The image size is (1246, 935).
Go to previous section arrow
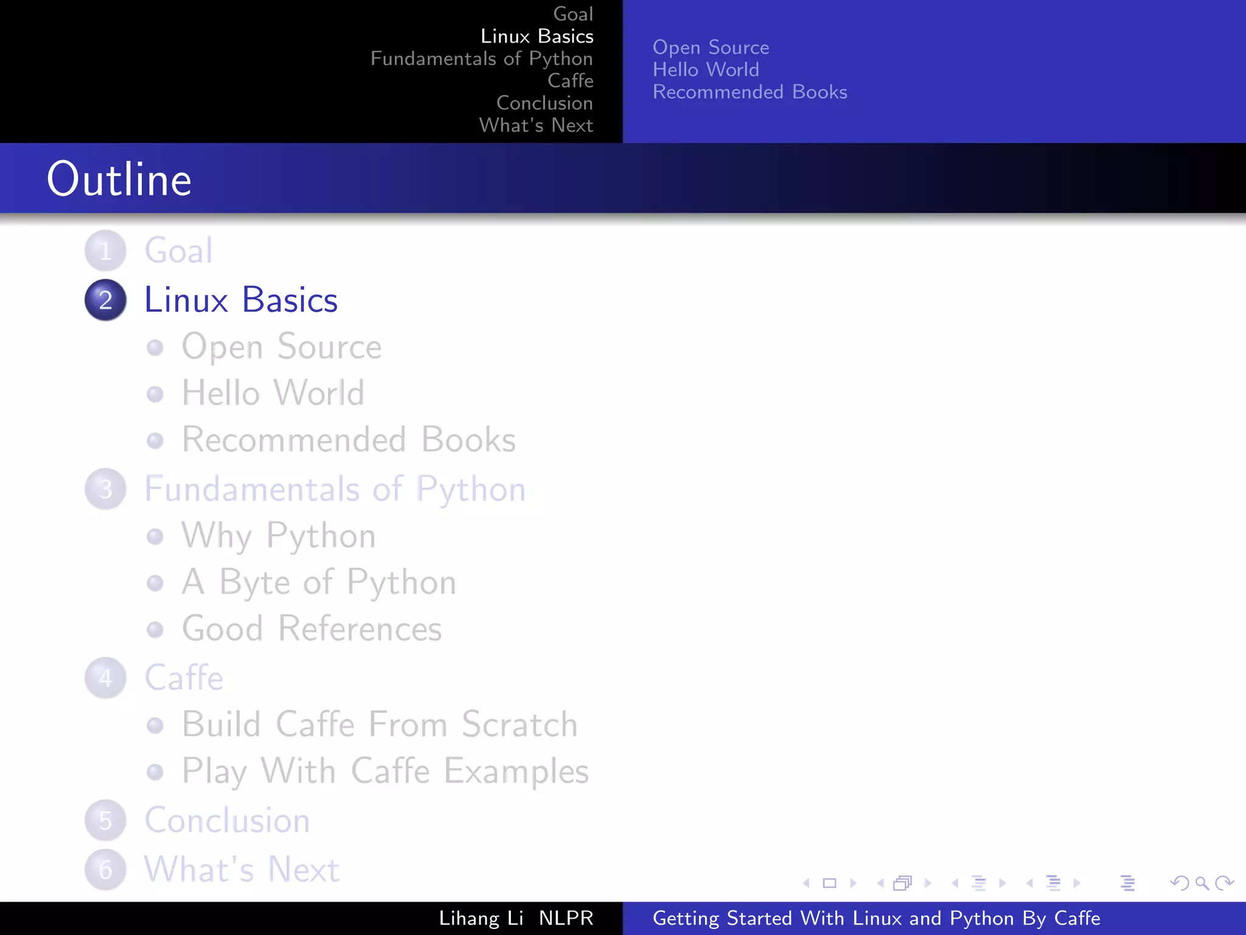pos(1029,883)
